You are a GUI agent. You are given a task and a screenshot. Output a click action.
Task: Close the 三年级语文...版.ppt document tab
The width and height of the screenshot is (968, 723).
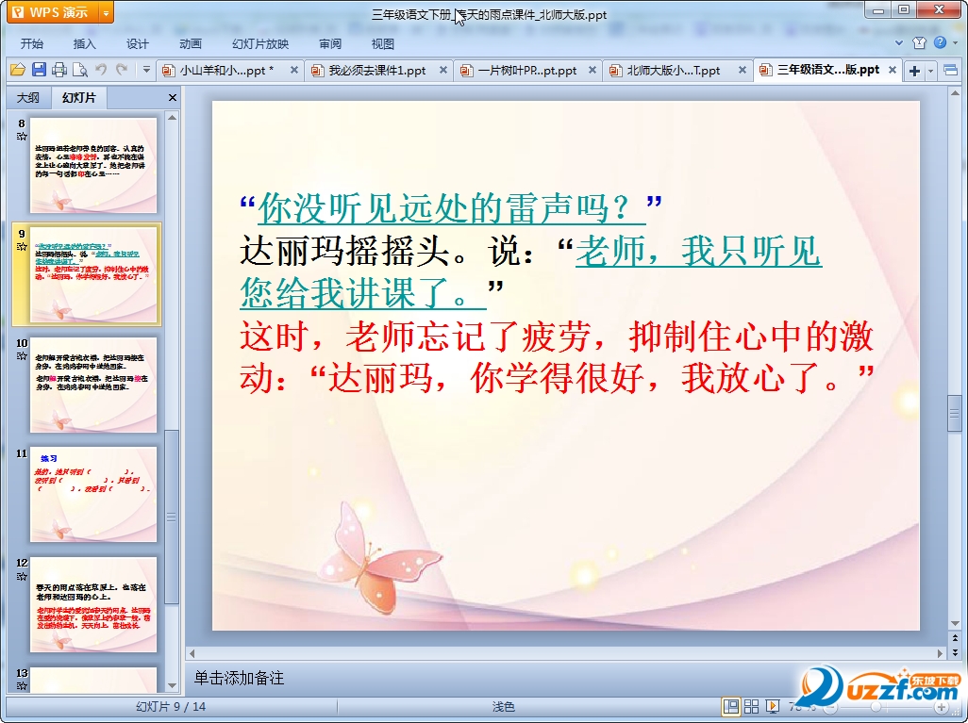[x=893, y=71]
